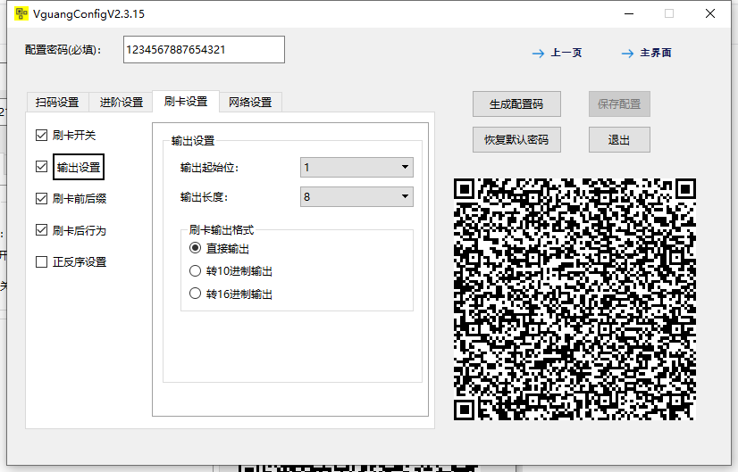Toggle the 刷卡前后缀 checkbox
Viewport: 738px width, 472px height.
(41, 198)
